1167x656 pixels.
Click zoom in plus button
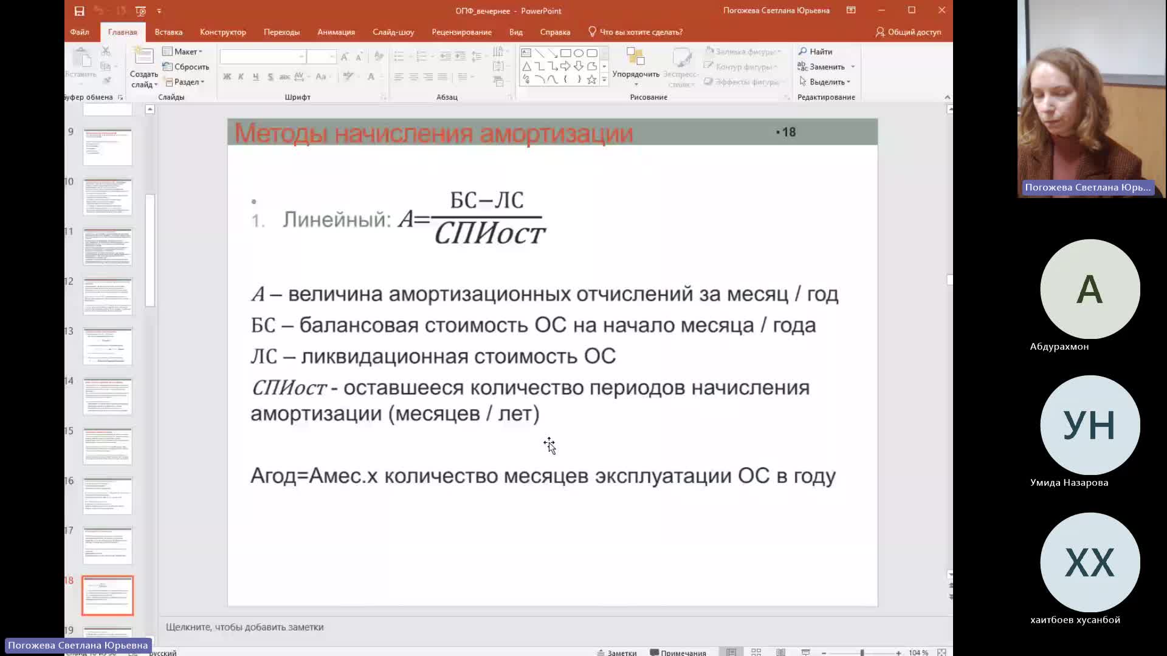[898, 652]
